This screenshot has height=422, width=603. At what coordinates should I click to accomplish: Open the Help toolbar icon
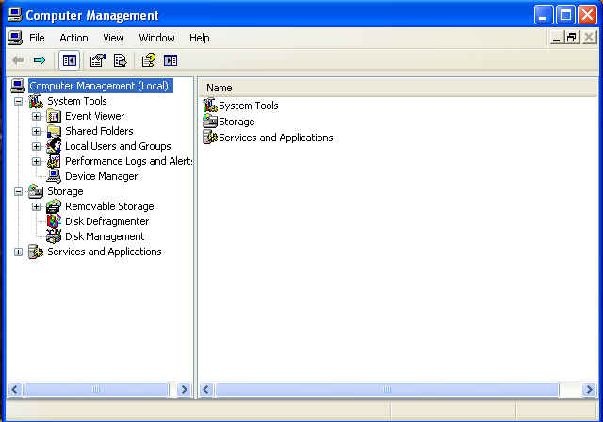pyautogui.click(x=149, y=60)
